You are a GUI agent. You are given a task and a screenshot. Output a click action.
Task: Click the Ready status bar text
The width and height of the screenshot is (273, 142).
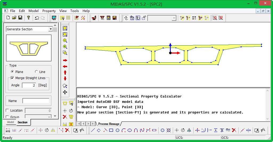pyautogui.click(x=7, y=138)
